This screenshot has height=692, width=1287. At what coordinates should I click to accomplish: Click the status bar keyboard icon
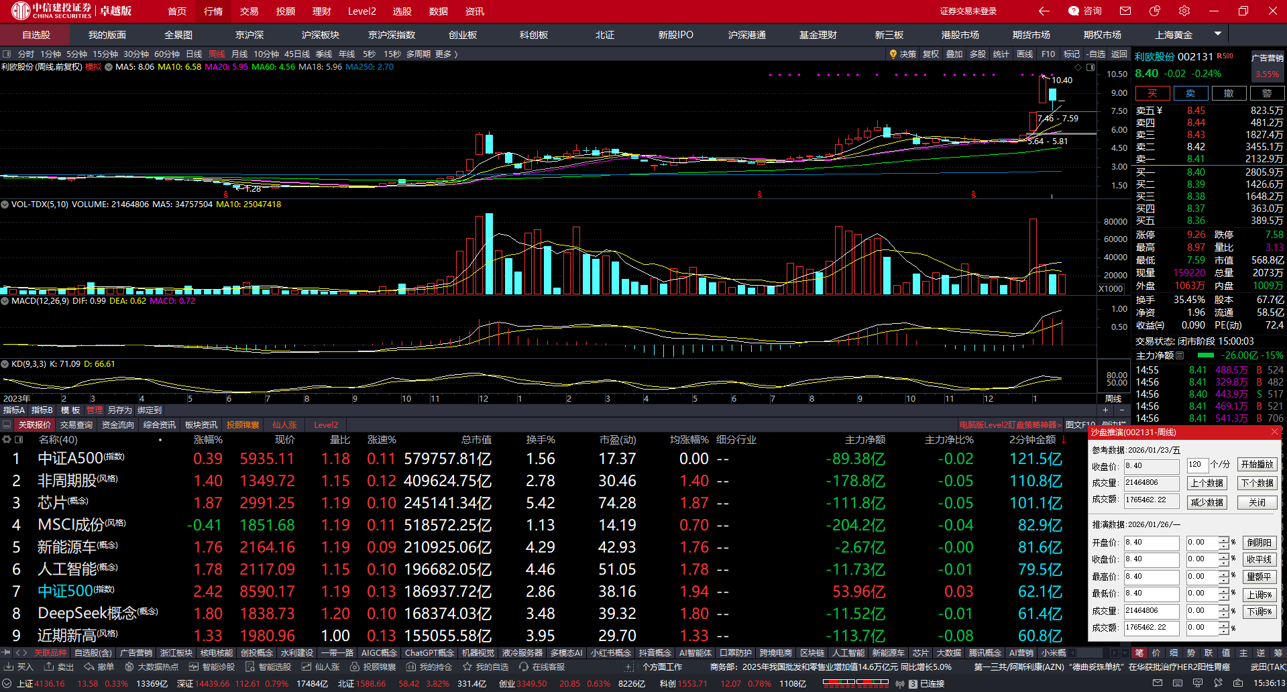point(1177,683)
